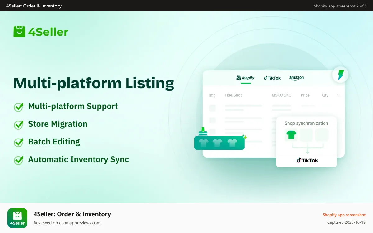Click the Store Migration checkmark icon

(19, 125)
